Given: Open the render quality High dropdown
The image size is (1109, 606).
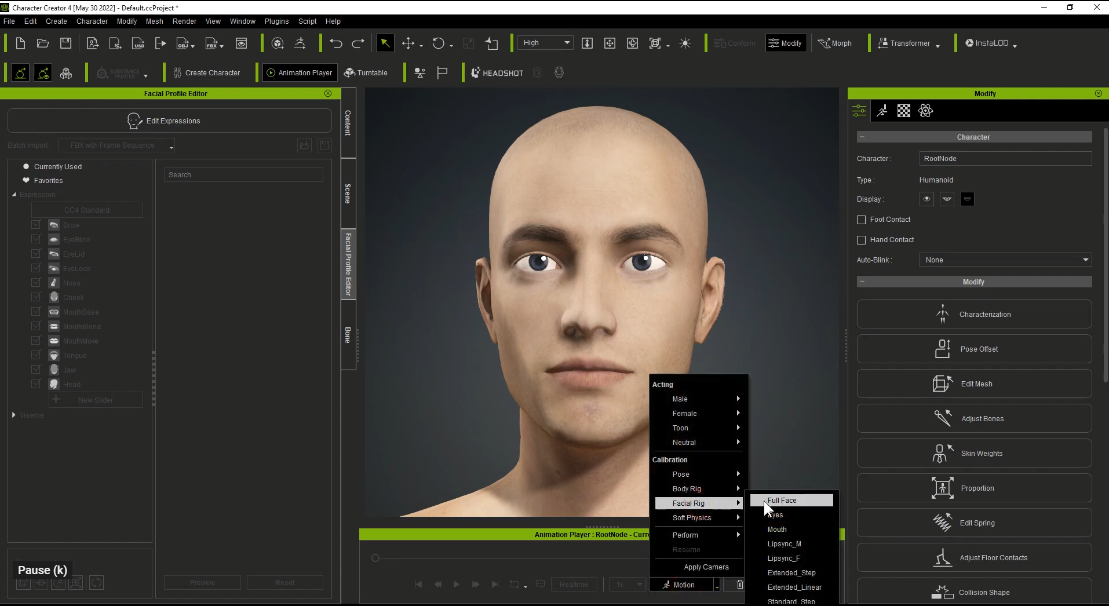Looking at the screenshot, I should click(545, 43).
